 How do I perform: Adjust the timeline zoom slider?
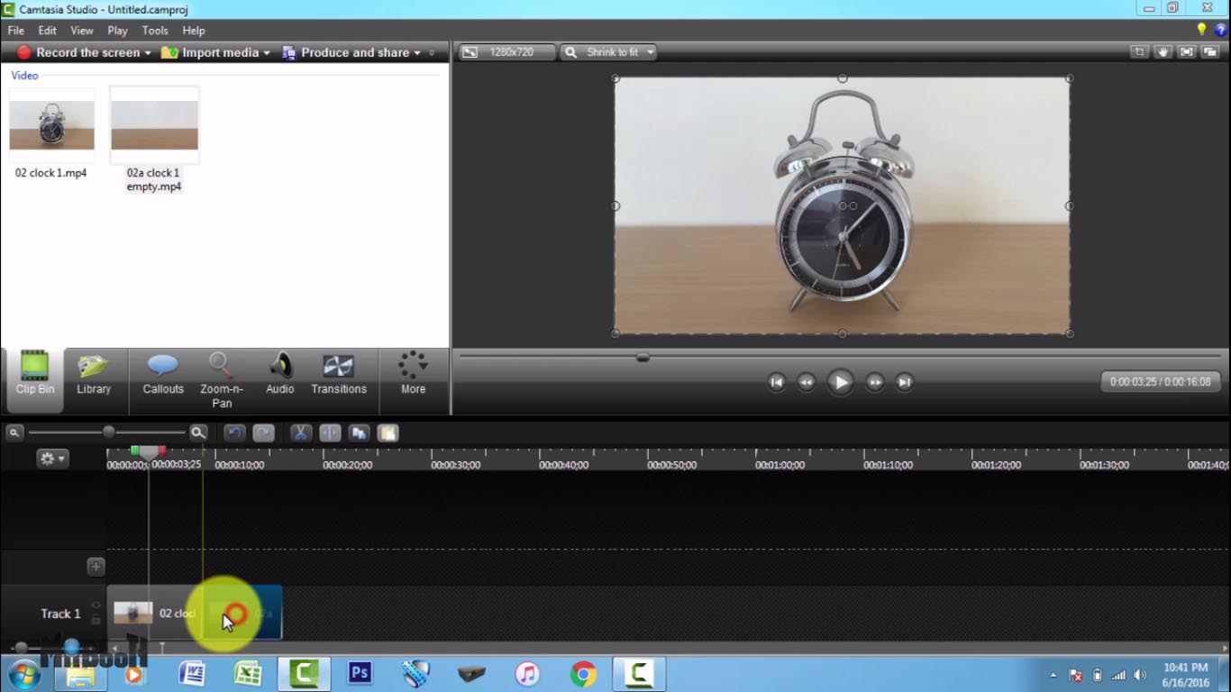click(x=108, y=431)
